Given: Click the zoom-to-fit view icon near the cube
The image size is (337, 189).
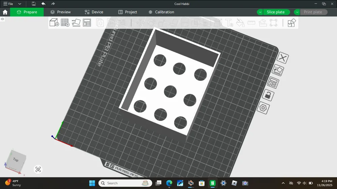Looking at the screenshot, I should coord(38,169).
